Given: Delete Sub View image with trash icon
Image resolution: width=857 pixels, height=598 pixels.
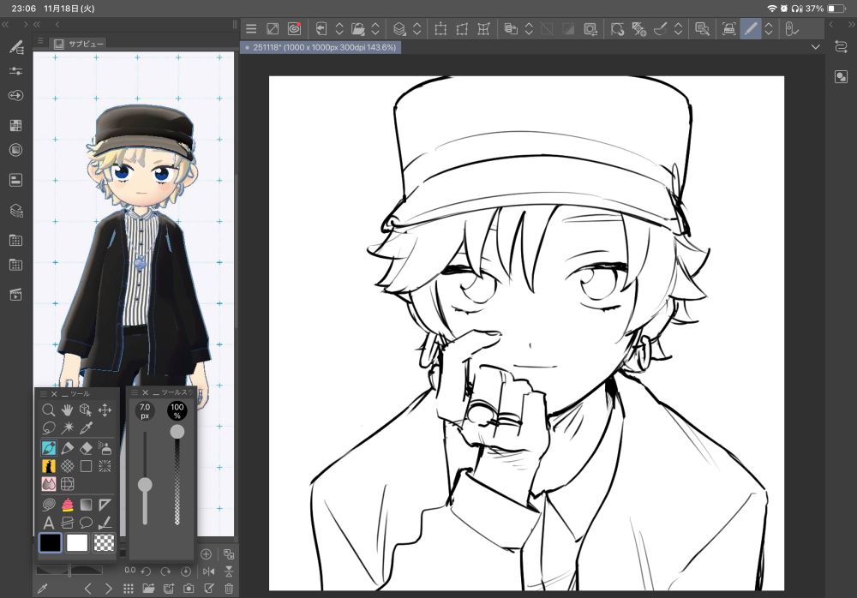Looking at the screenshot, I should click(229, 589).
